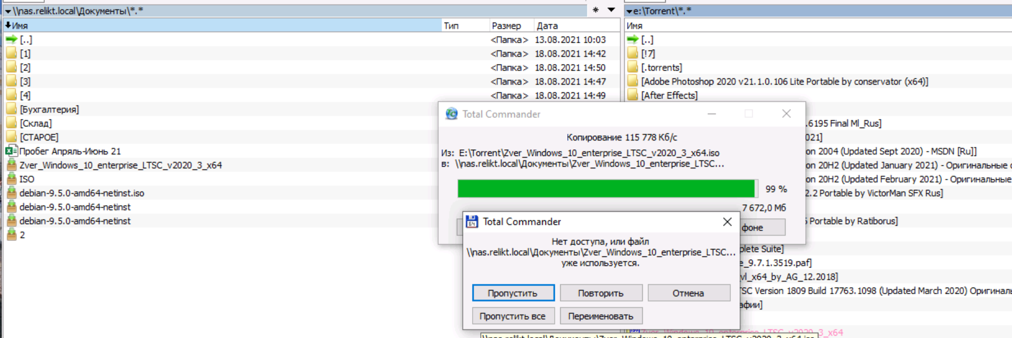
Task: Select folder [4] icon in left panel
Action: [11, 95]
